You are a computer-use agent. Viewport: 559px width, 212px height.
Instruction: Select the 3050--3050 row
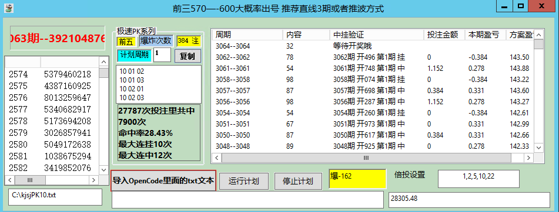(x=373, y=135)
